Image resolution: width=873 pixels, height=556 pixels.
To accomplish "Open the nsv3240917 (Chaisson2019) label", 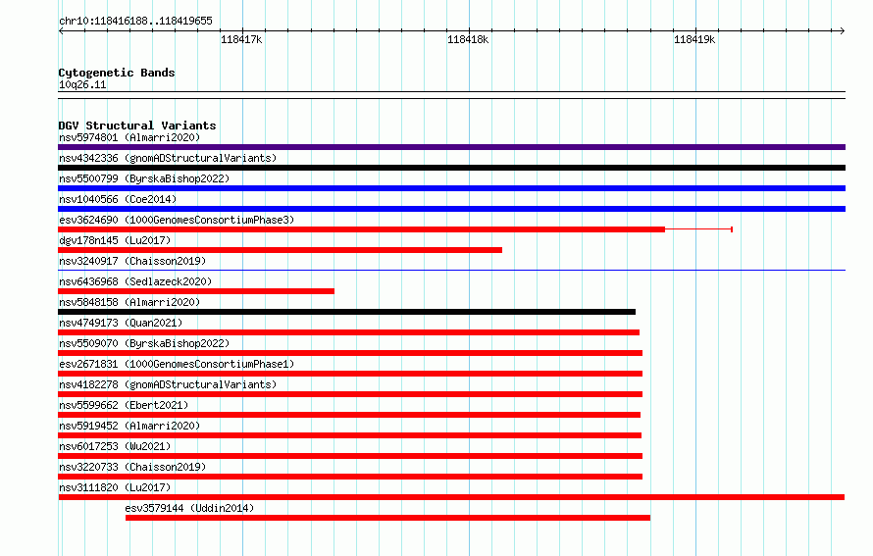I will (x=132, y=261).
